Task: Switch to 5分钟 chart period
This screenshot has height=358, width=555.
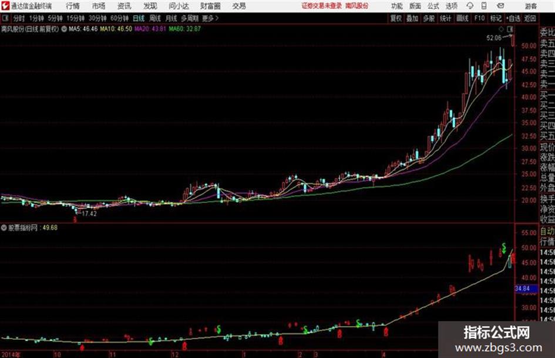Action: coord(55,18)
